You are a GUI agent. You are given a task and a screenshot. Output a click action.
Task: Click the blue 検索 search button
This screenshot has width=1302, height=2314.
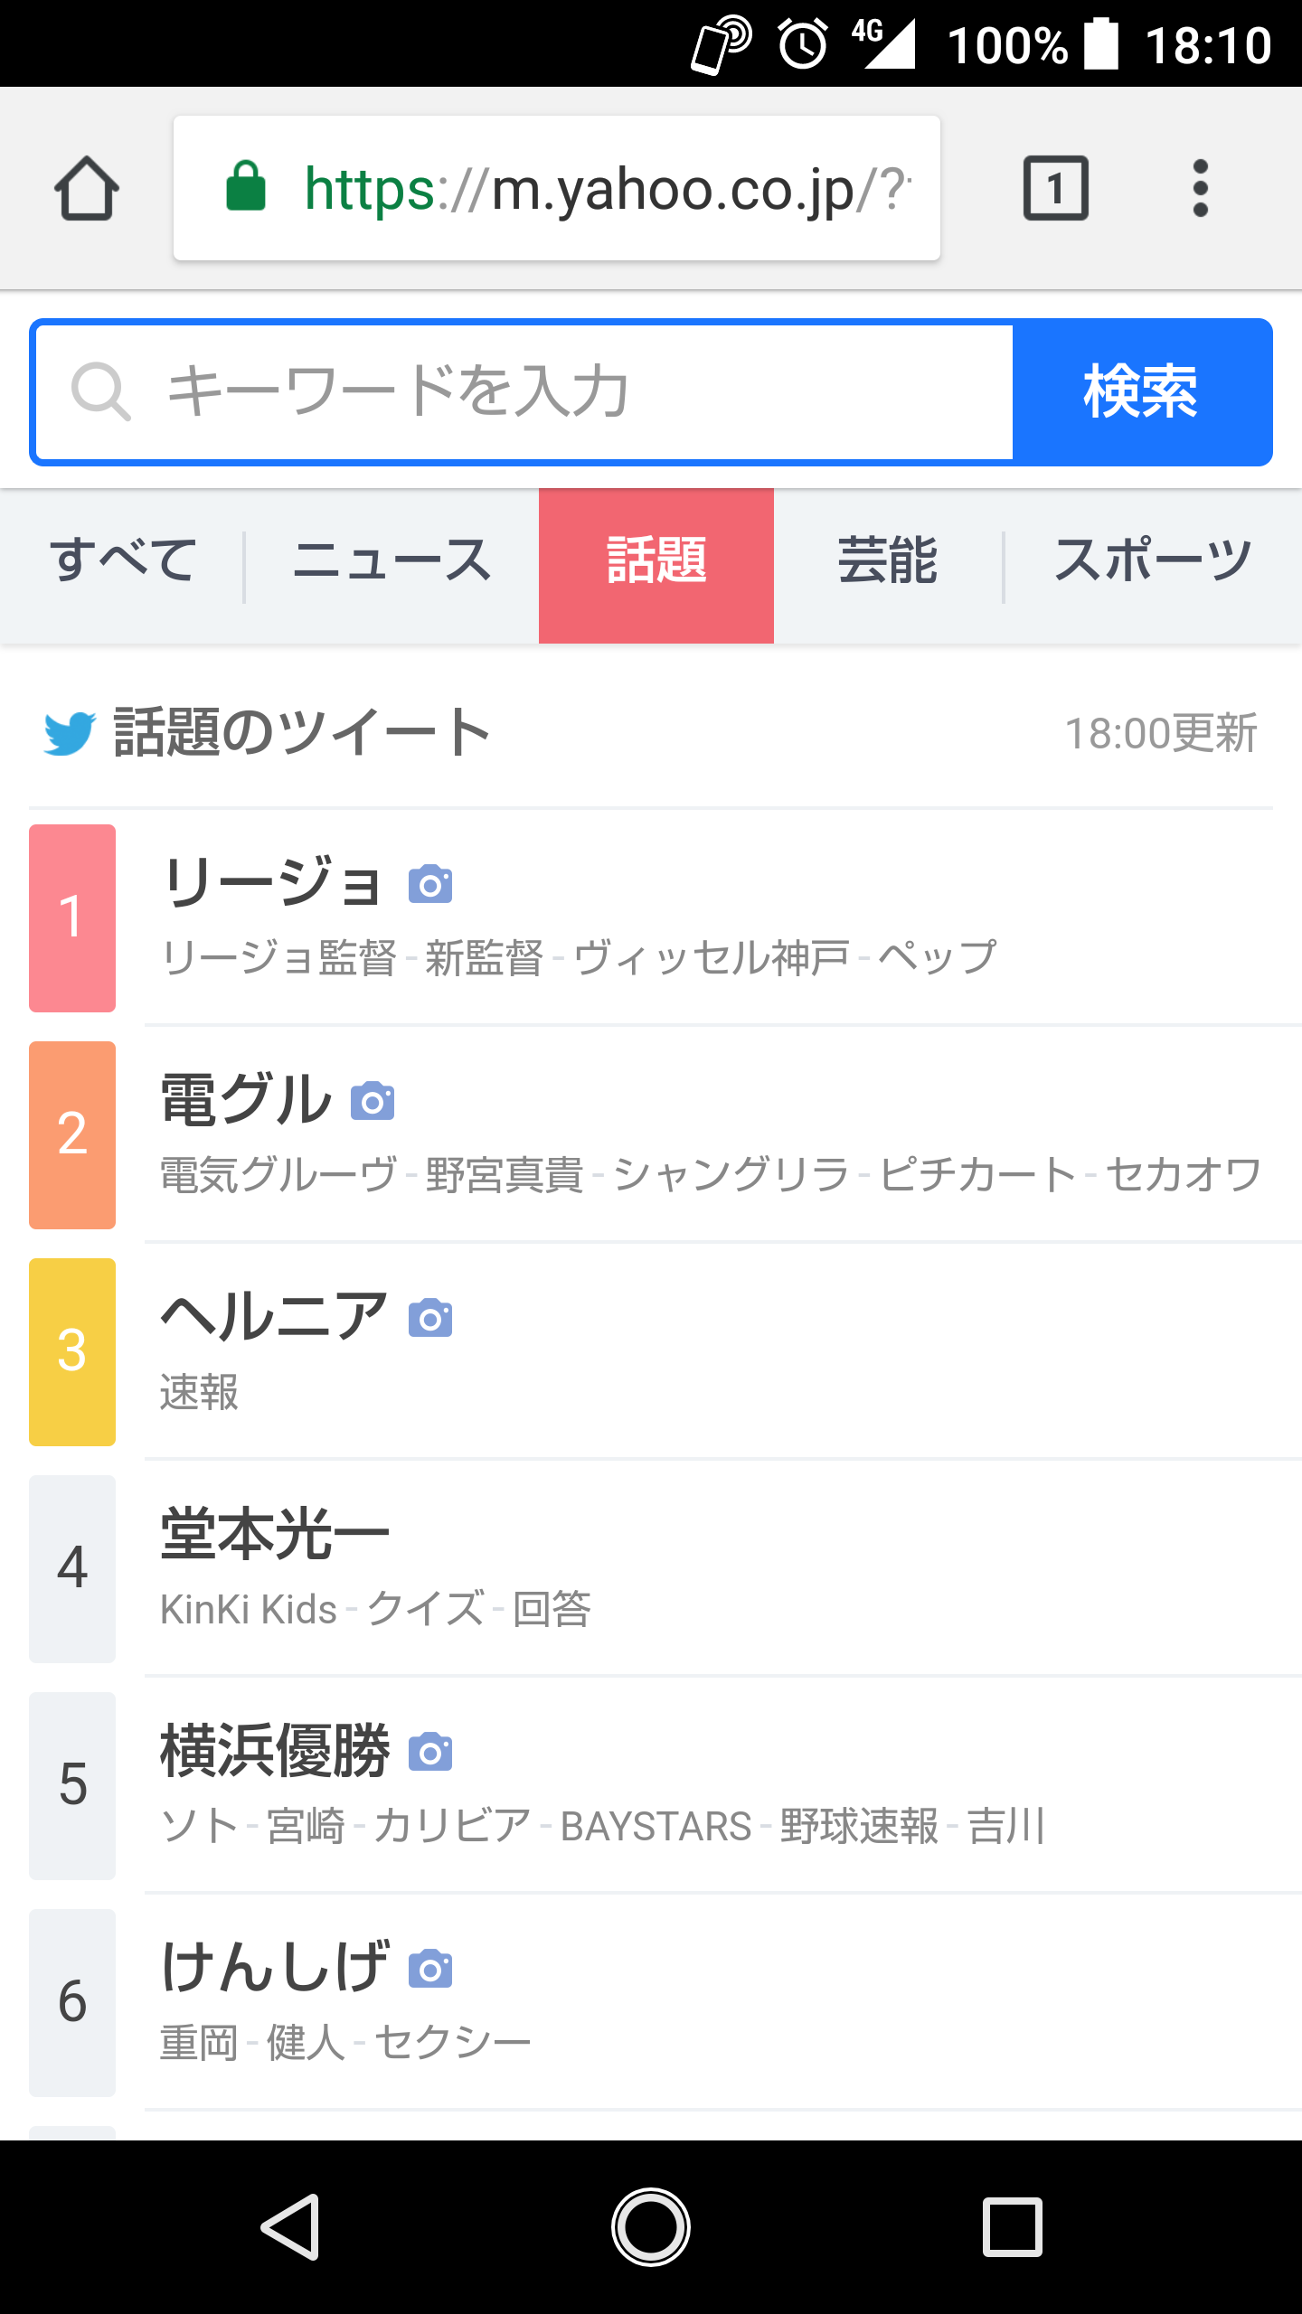point(1142,392)
